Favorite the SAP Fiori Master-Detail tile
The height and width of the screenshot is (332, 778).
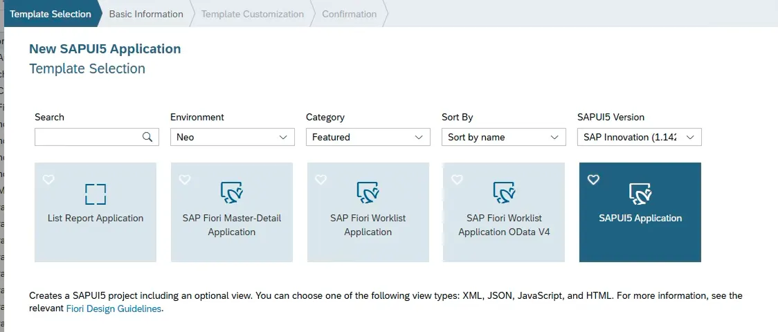tap(185, 179)
